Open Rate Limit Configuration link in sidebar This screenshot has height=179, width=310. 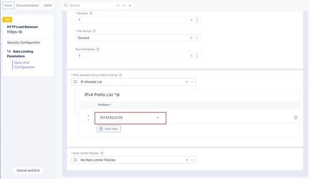25,65
